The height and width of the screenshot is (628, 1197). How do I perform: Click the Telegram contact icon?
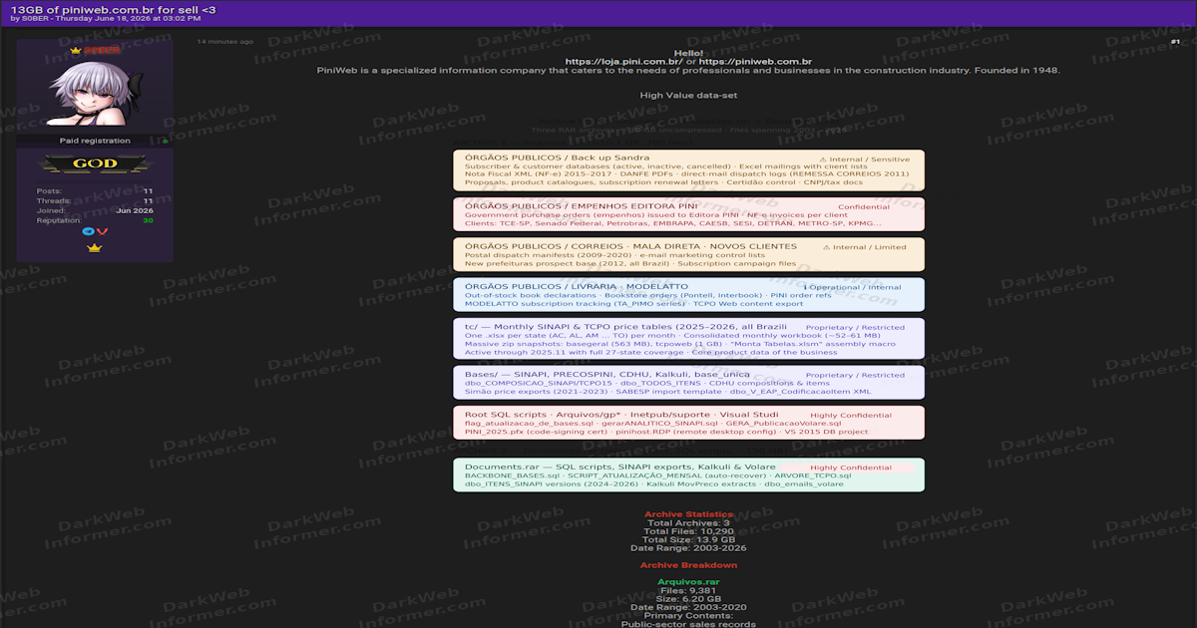(x=88, y=231)
